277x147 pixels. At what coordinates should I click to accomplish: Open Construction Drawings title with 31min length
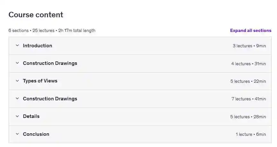click(50, 63)
